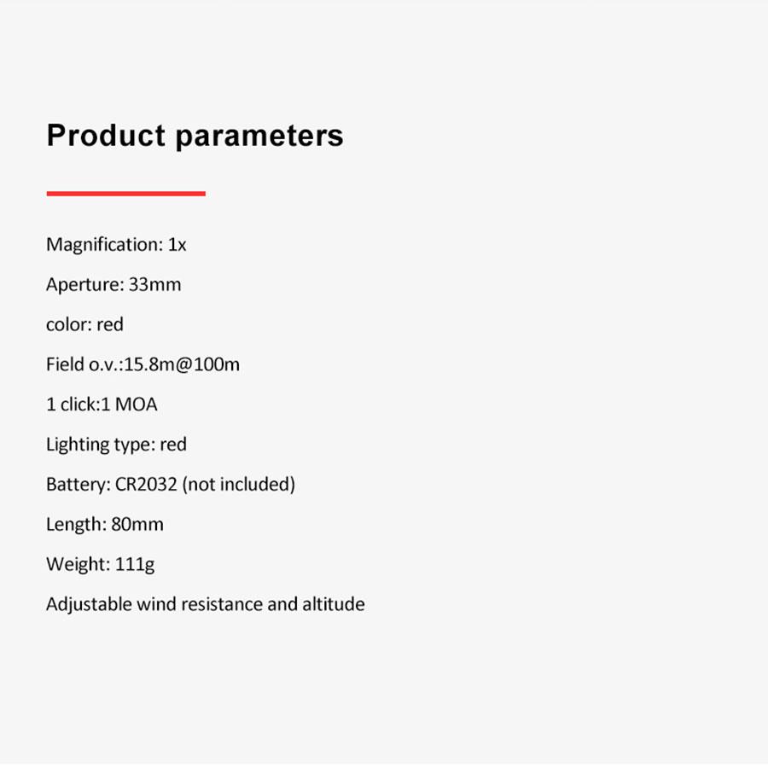Click the "Aperture: 33mm" text
Screen dimensions: 768x768
pyautogui.click(x=113, y=285)
